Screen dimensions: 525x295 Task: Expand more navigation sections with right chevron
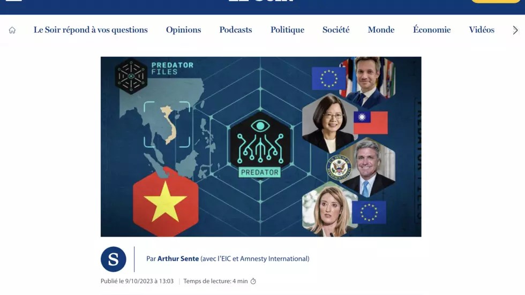point(515,30)
